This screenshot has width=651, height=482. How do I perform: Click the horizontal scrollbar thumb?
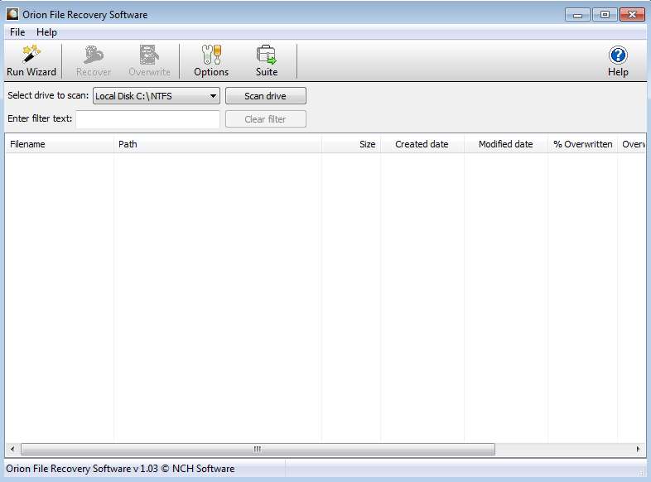(x=258, y=449)
